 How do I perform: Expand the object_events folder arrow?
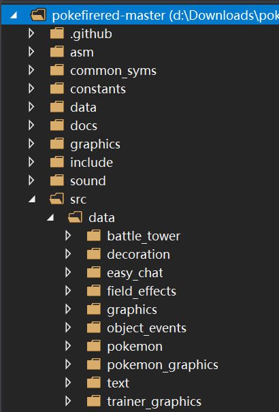[x=68, y=328]
